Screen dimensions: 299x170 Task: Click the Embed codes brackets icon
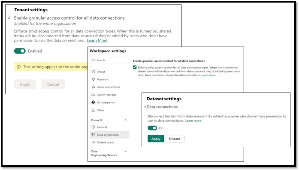tap(93, 143)
